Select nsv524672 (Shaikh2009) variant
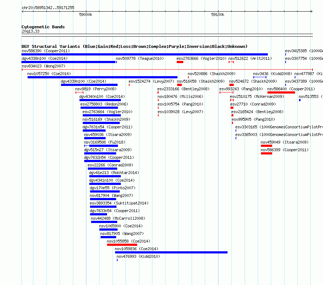Screen dimensions: 323x285 pos(253,81)
